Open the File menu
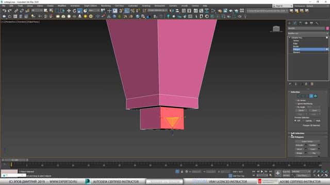The width and height of the screenshot is (330, 185). (4, 6)
